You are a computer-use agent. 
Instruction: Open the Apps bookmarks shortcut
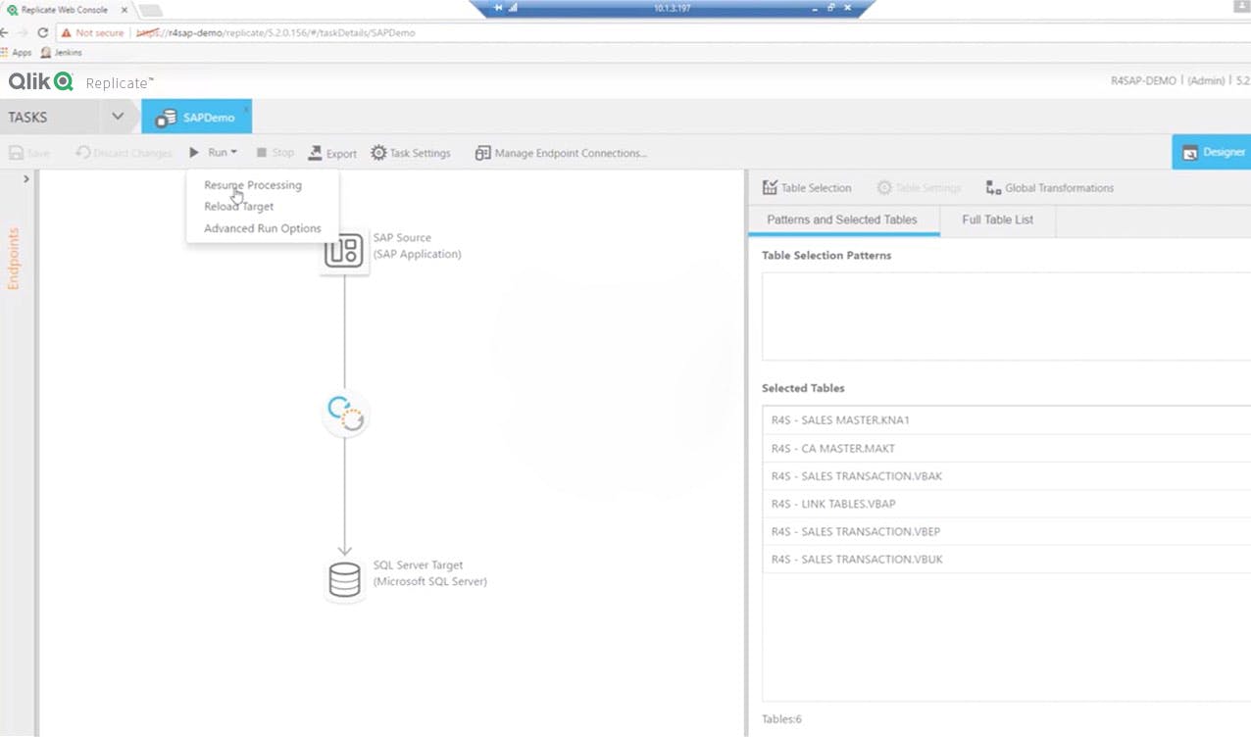pos(17,52)
